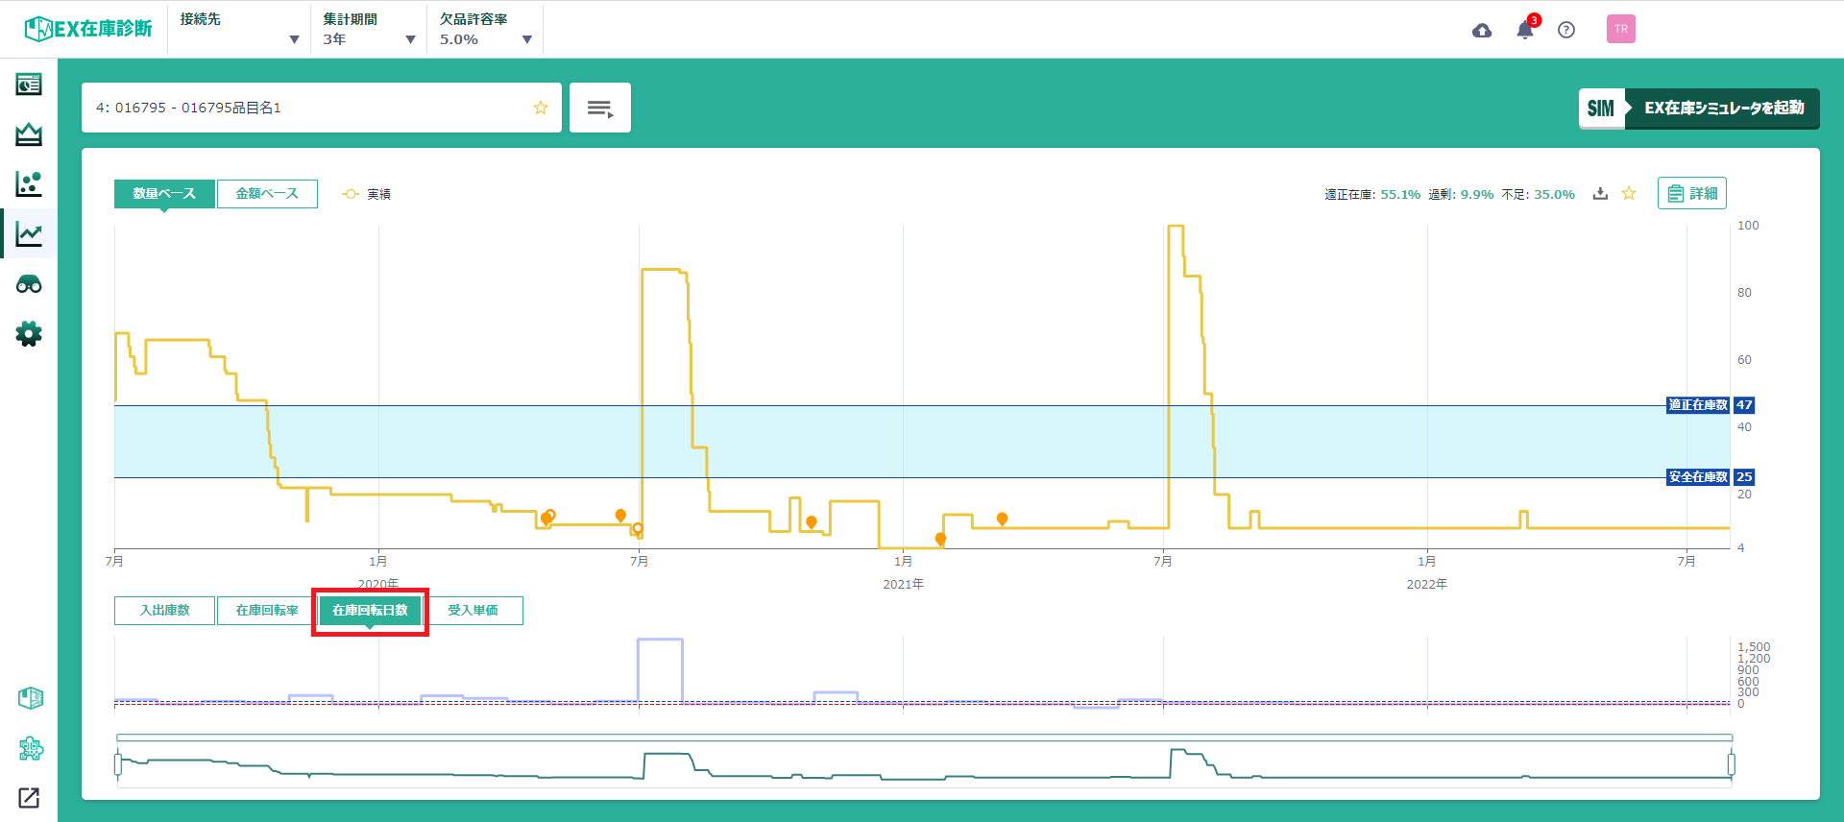This screenshot has width=1844, height=822.
Task: Open the external link sidebar icon
Action: click(x=29, y=798)
